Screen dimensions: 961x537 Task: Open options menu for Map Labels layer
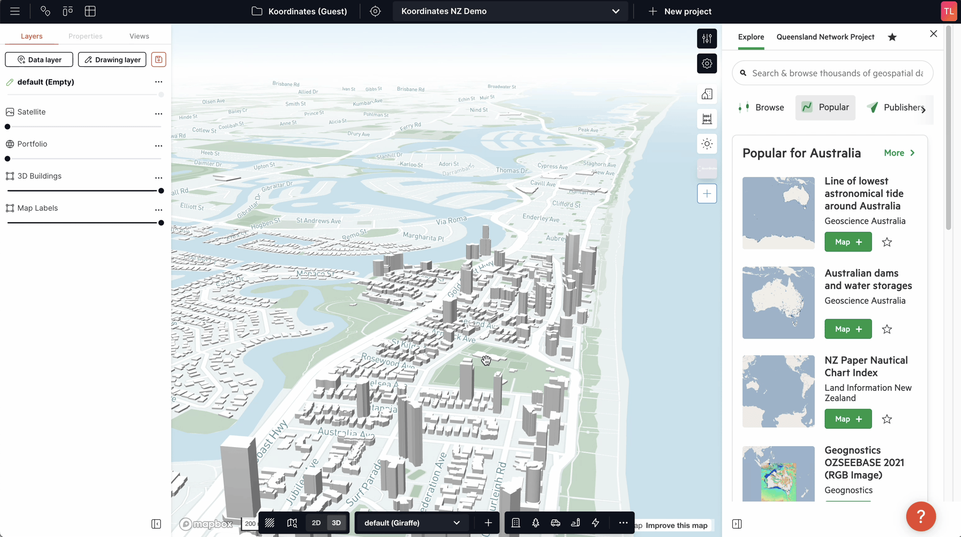(x=159, y=210)
